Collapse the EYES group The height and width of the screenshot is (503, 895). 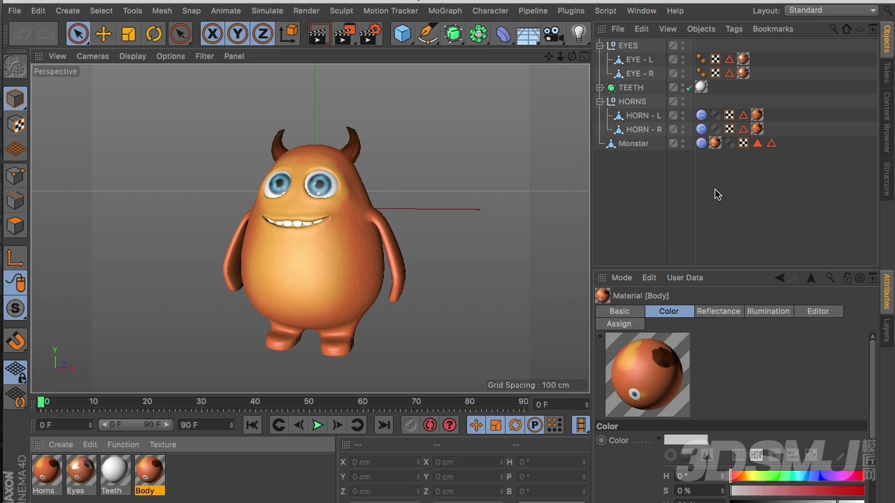point(600,45)
